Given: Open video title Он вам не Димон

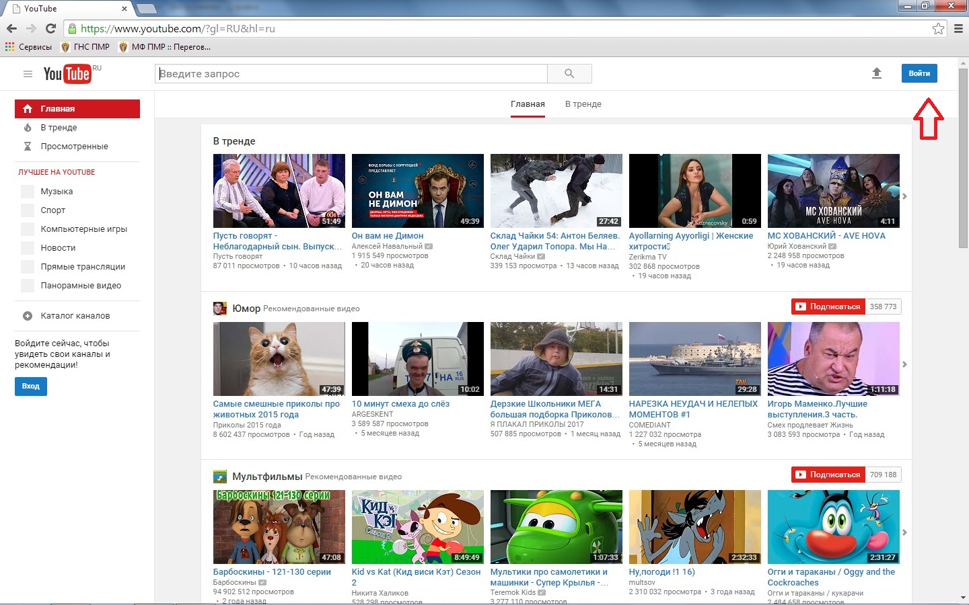Looking at the screenshot, I should click(388, 236).
